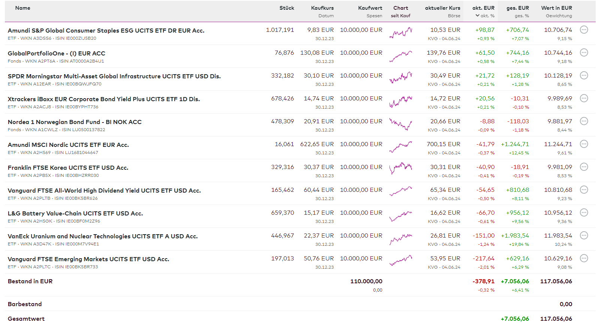Show options for Franklin FTSE Korea ETF
596x323 pixels.
pos(584,167)
